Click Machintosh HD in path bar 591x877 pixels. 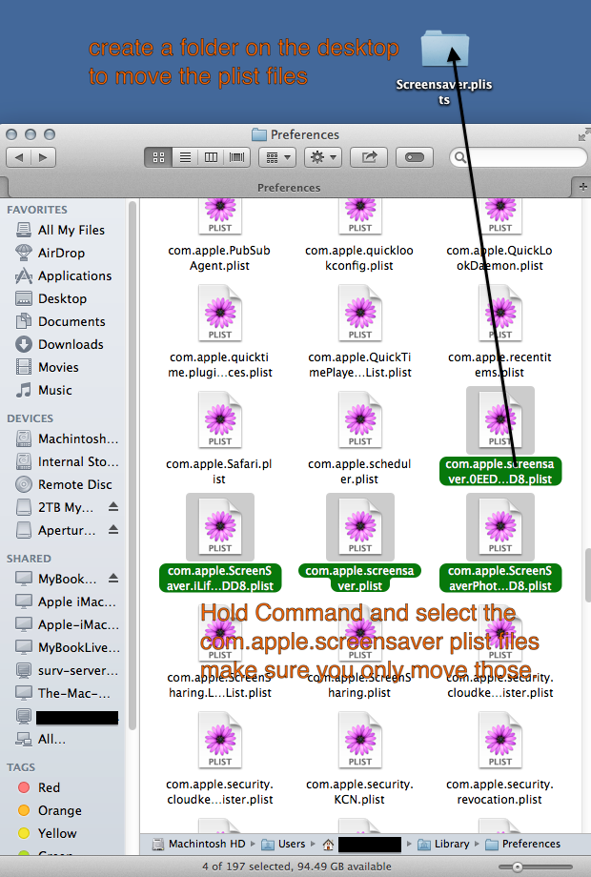tap(199, 844)
